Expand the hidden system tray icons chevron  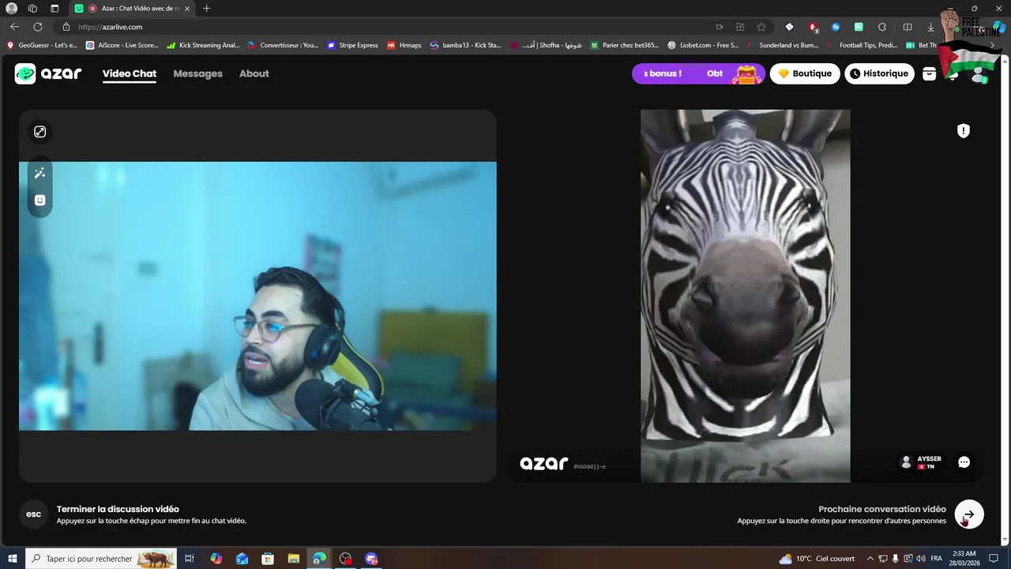coord(870,559)
